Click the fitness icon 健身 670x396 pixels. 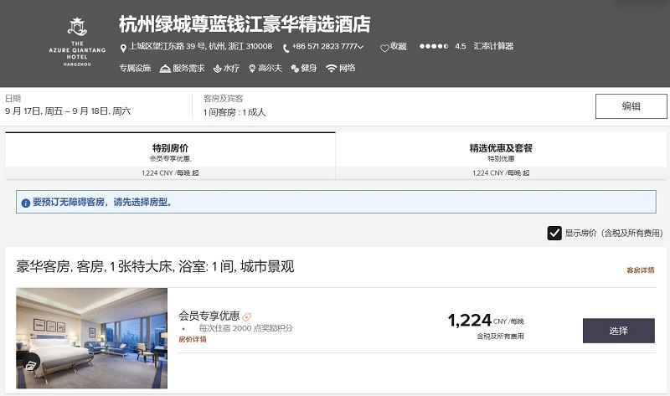295,69
